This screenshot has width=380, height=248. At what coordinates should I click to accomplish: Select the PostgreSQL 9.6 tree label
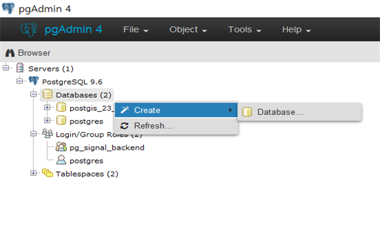72,82
